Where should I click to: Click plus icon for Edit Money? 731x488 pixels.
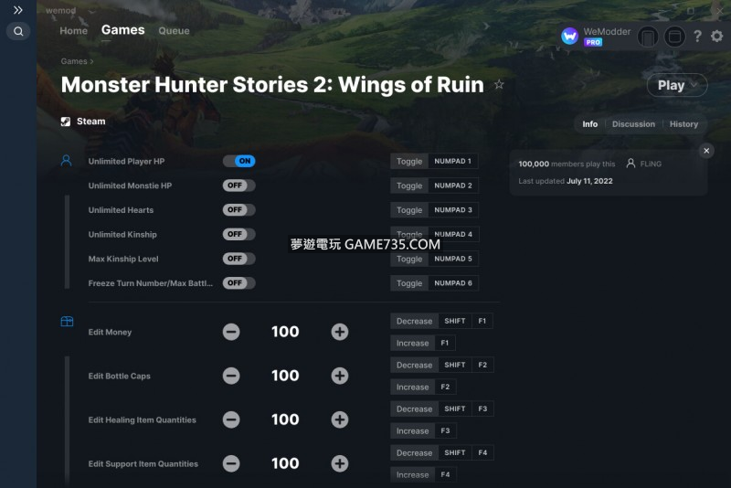[x=339, y=332]
